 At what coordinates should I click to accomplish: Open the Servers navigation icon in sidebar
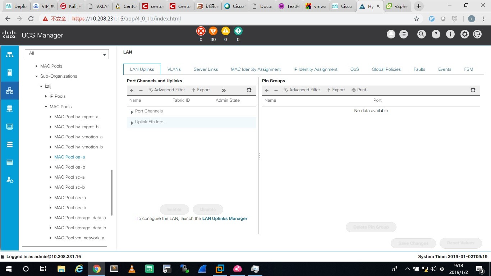click(10, 73)
